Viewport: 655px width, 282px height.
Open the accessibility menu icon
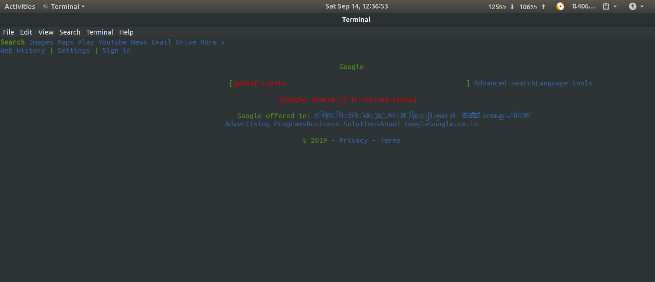tap(636, 6)
